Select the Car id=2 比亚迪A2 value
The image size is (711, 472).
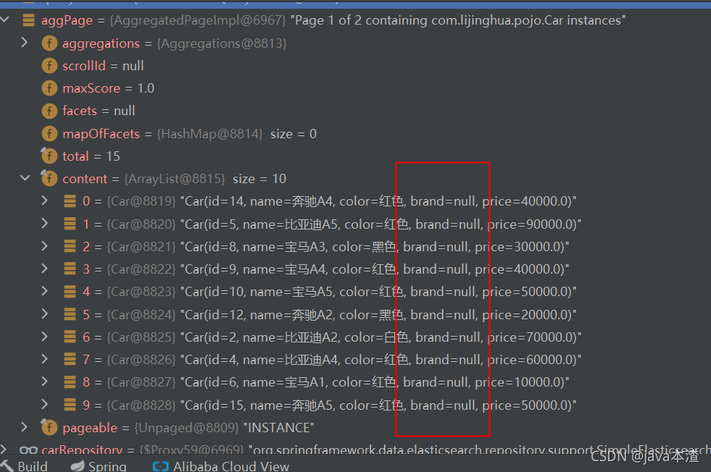click(381, 337)
